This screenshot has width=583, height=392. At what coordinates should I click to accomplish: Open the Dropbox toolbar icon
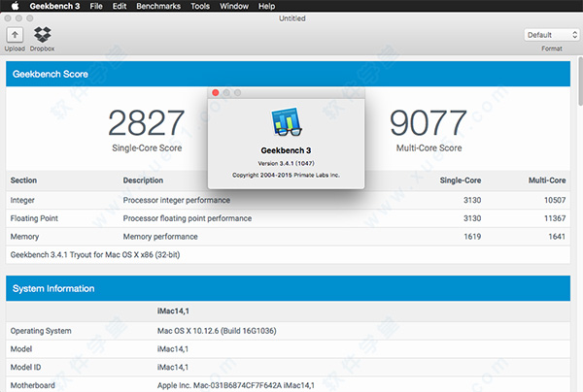click(x=43, y=35)
